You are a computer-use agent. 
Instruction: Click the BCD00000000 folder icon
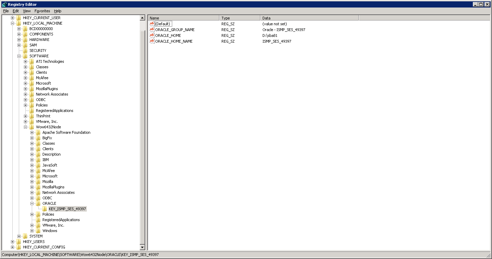point(25,29)
